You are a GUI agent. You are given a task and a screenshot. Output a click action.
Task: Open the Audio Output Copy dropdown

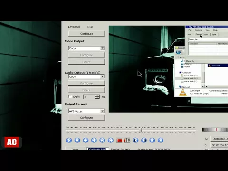[x=86, y=76]
